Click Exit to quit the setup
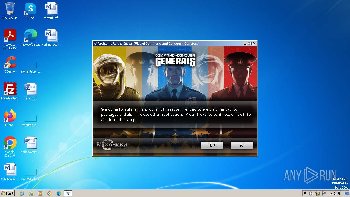Image resolution: width=350 pixels, height=197 pixels. coord(242,145)
